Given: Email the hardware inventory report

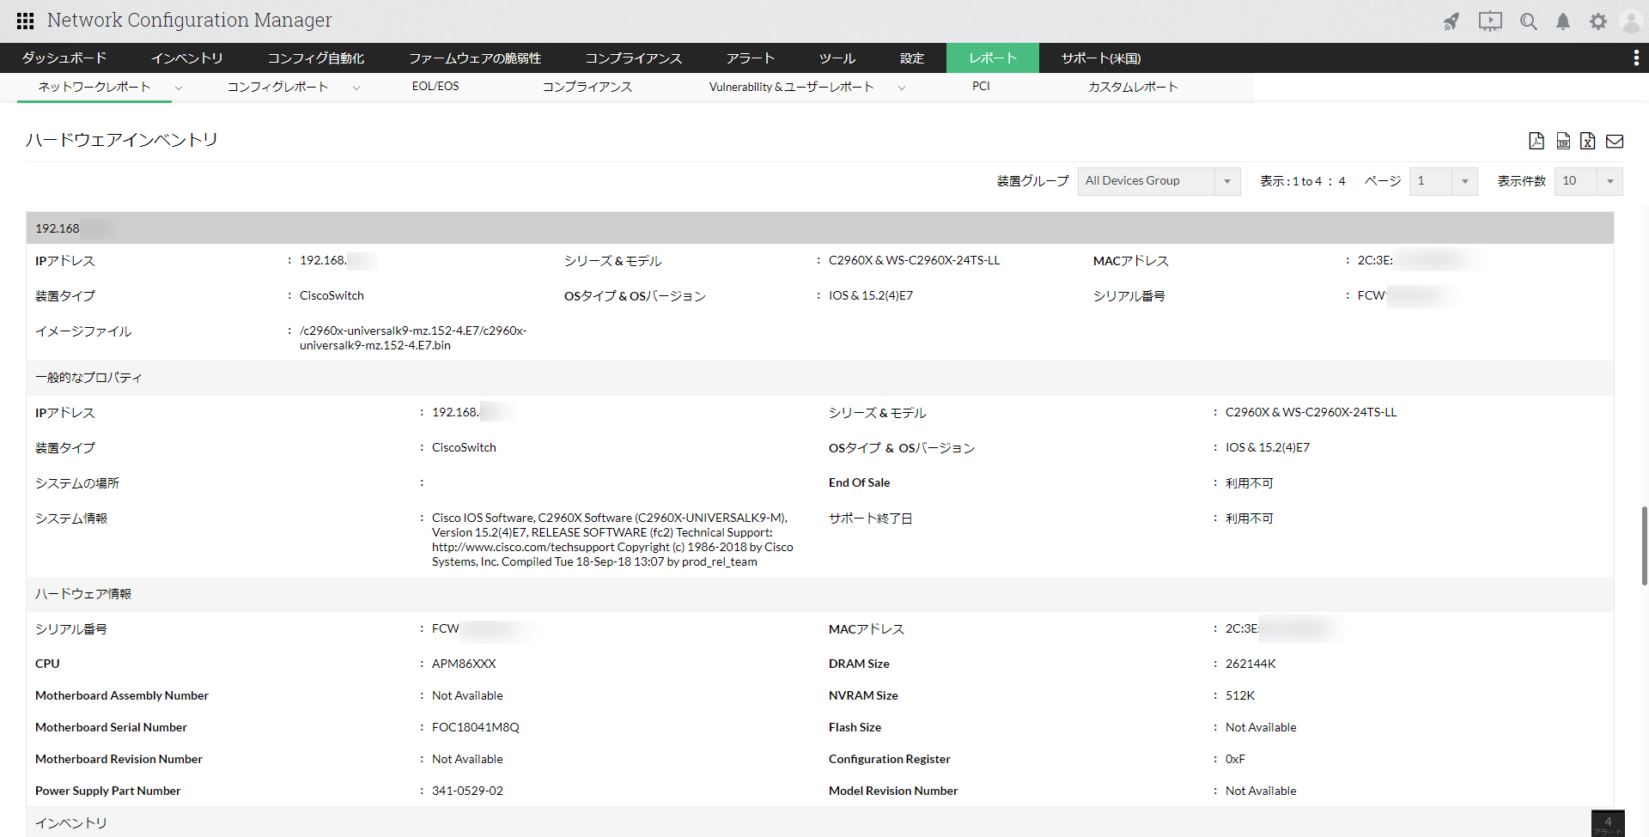Looking at the screenshot, I should [1615, 141].
